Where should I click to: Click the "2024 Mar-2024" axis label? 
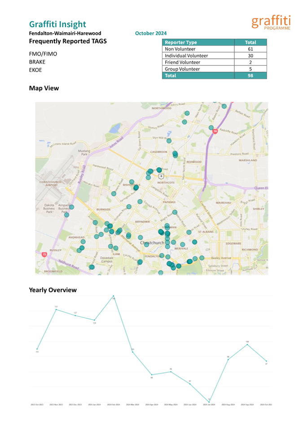tap(132, 405)
